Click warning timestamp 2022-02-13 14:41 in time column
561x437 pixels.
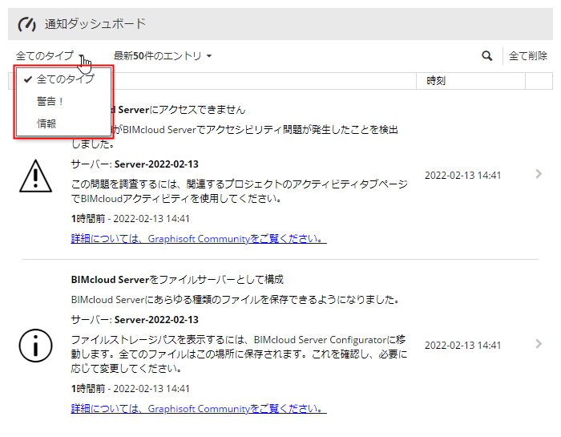[x=462, y=175]
